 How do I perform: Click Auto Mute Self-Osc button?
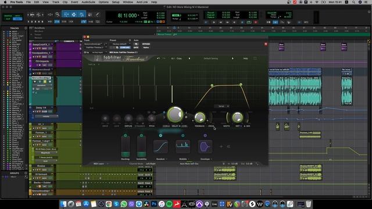click(x=189, y=164)
